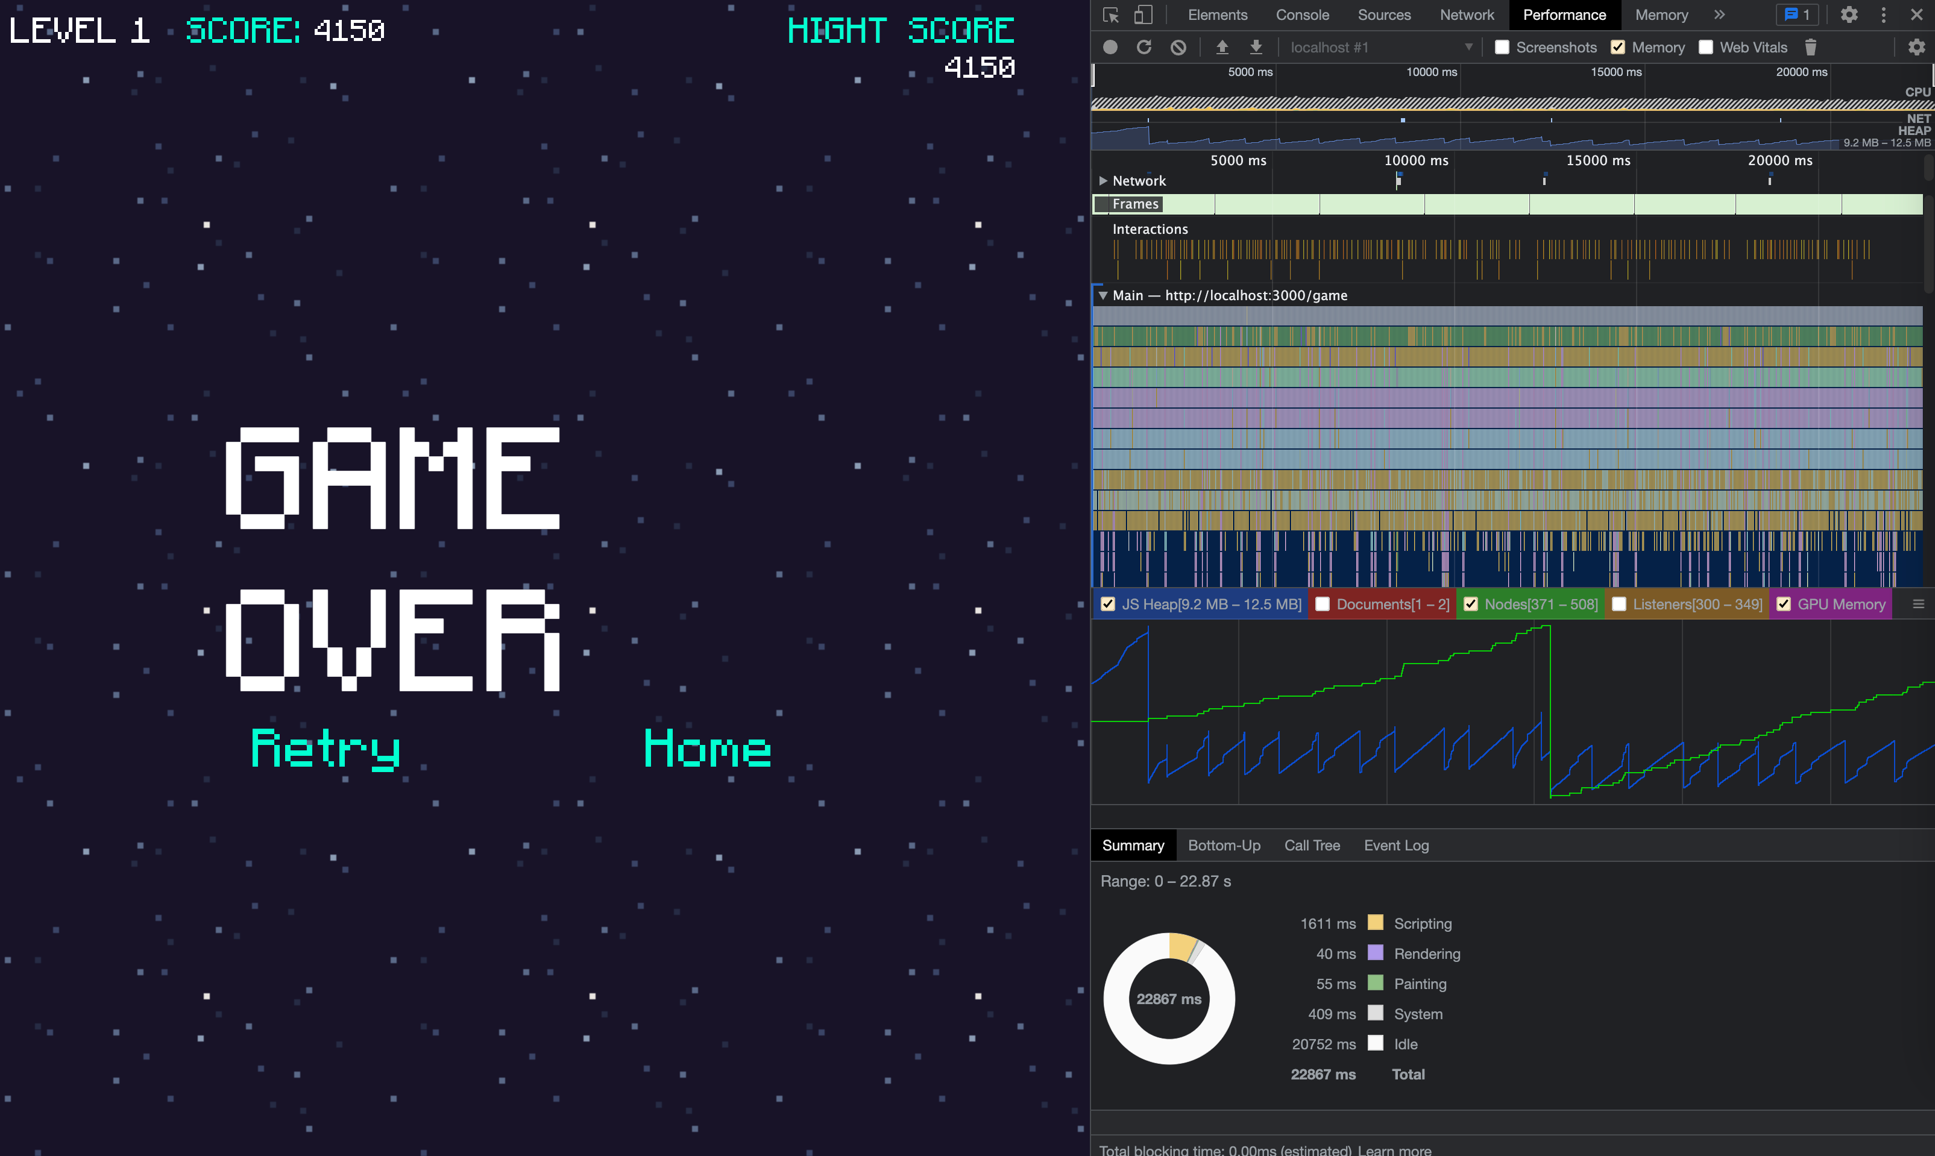Click the reload and record icon

pos(1144,48)
